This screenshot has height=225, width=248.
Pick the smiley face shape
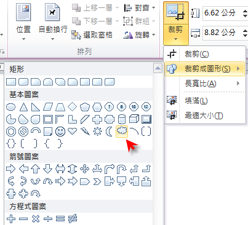(60, 132)
